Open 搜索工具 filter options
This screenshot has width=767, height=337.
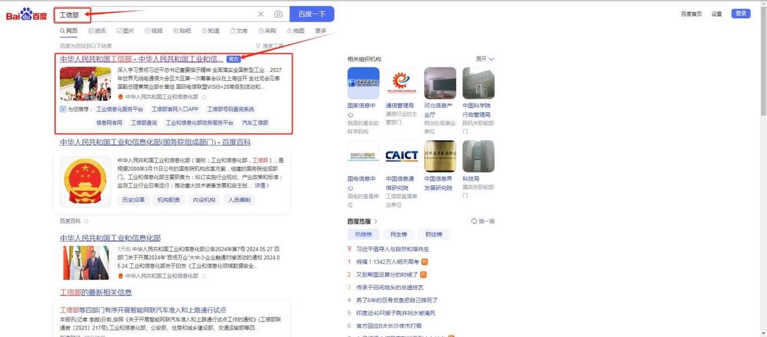point(269,46)
